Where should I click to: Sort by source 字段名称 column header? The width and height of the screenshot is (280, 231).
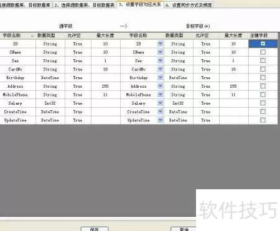tap(18, 35)
